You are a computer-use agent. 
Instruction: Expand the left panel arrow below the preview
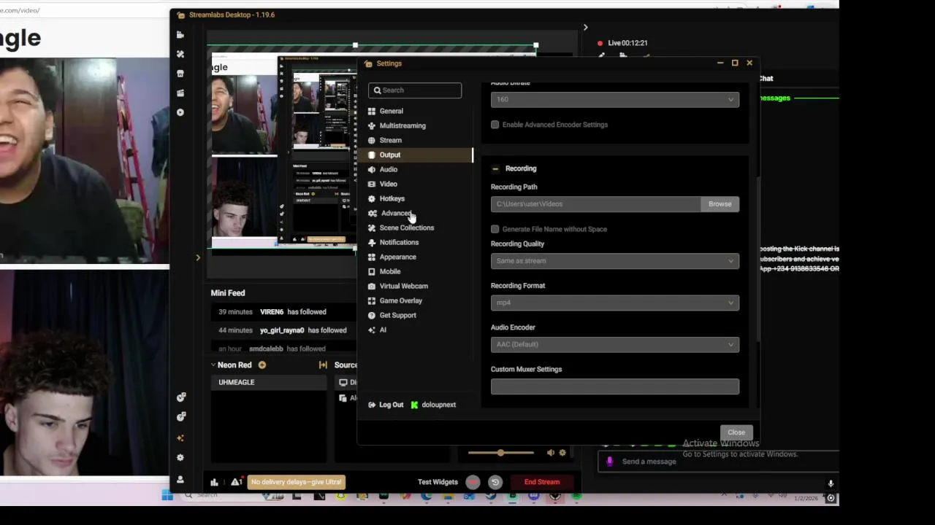tap(197, 257)
